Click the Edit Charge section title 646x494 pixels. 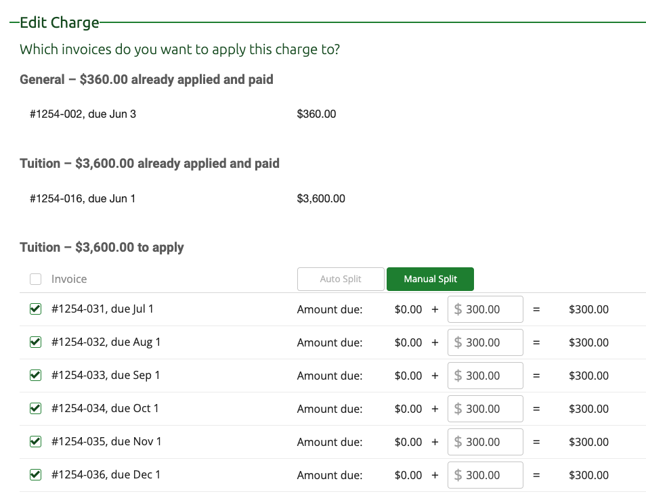tap(60, 22)
